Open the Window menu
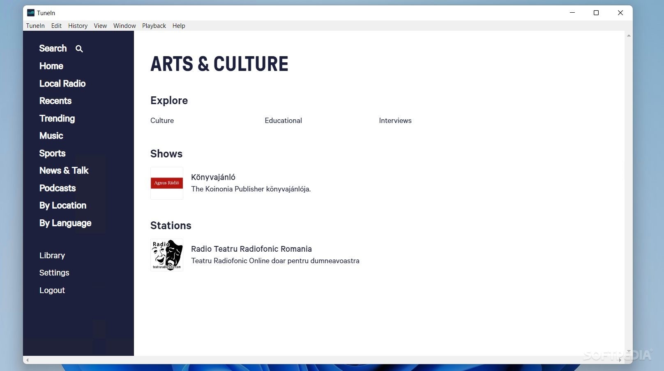664x371 pixels. pos(124,26)
